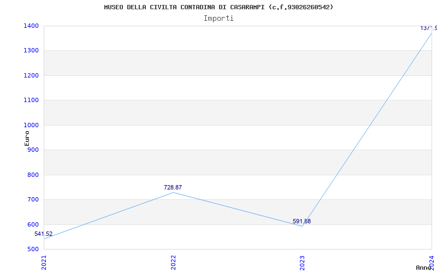Click the 1300 y-axis tick
Image resolution: width=437 pixels, height=273 pixels.
(x=31, y=51)
